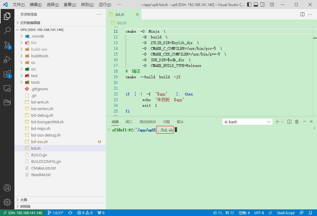Screen dimensions: 317x216
Task: Open the 查看(V) menu
Action: (70, 5)
